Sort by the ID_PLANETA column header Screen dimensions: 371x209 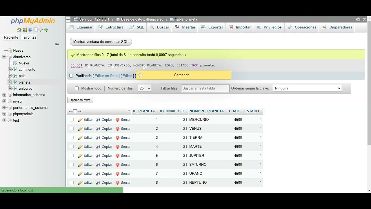pos(144,111)
